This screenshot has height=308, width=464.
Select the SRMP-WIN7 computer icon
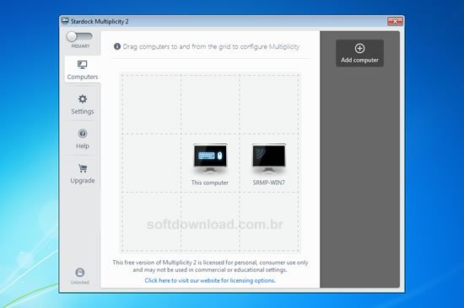268,158
